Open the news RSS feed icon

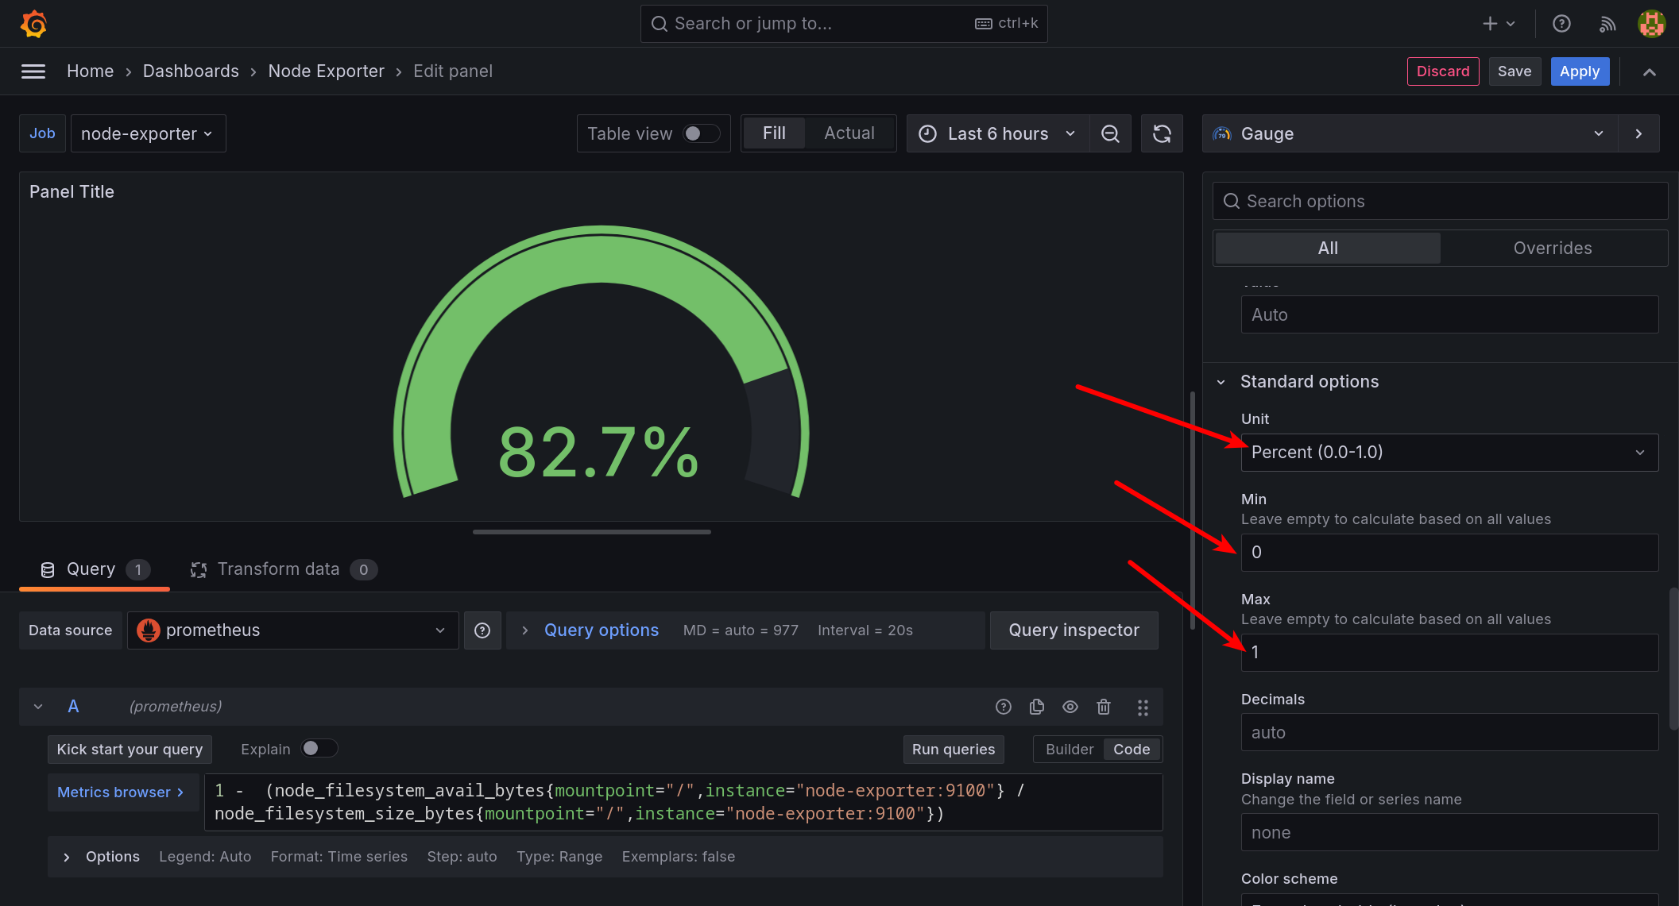[1607, 24]
